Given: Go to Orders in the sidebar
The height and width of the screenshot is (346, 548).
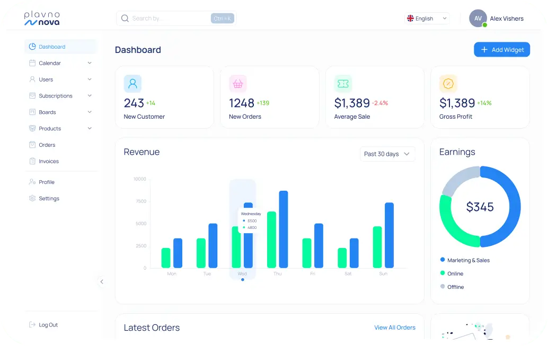Looking at the screenshot, I should pyautogui.click(x=47, y=145).
